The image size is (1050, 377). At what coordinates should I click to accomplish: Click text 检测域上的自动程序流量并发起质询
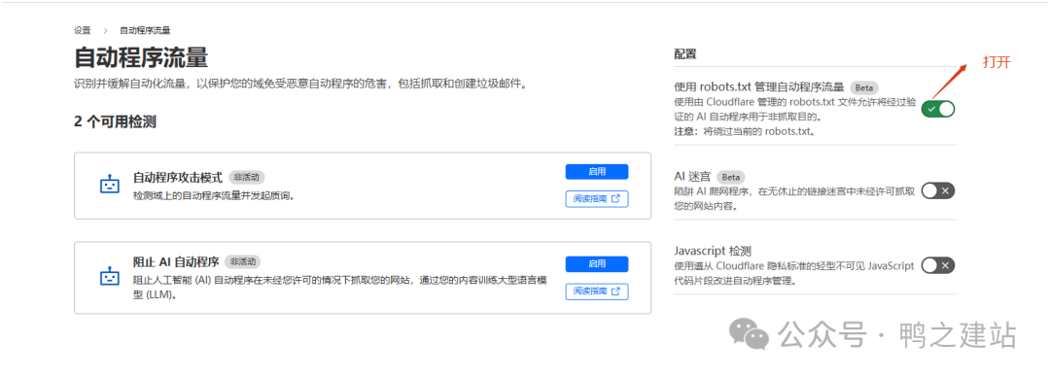pyautogui.click(x=214, y=195)
